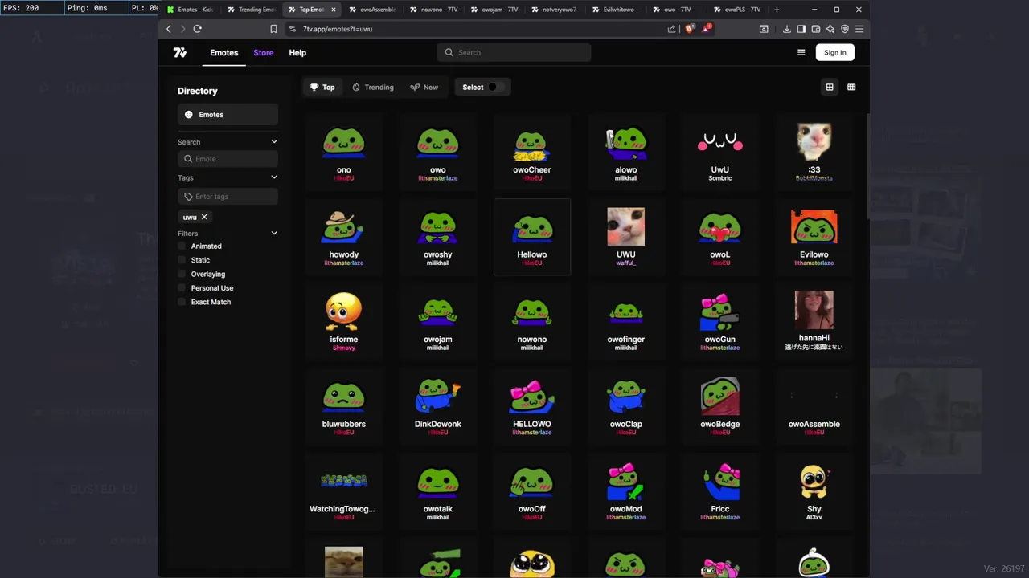Select the Top sorting tab
The height and width of the screenshot is (578, 1029).
(322, 87)
